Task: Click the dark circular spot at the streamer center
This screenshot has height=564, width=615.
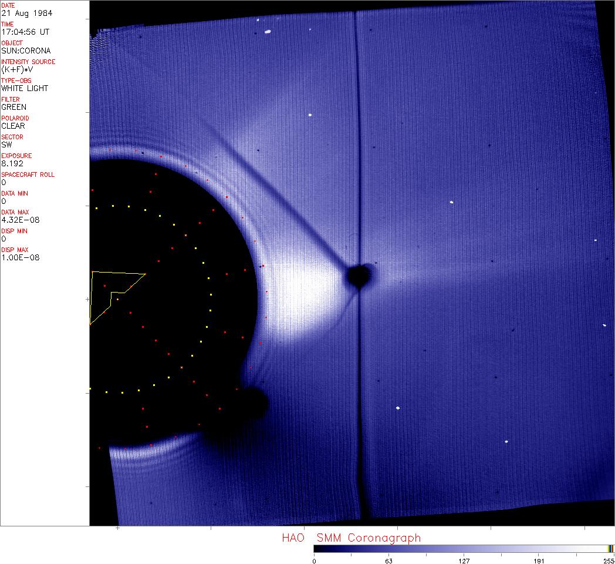Action: pyautogui.click(x=358, y=276)
